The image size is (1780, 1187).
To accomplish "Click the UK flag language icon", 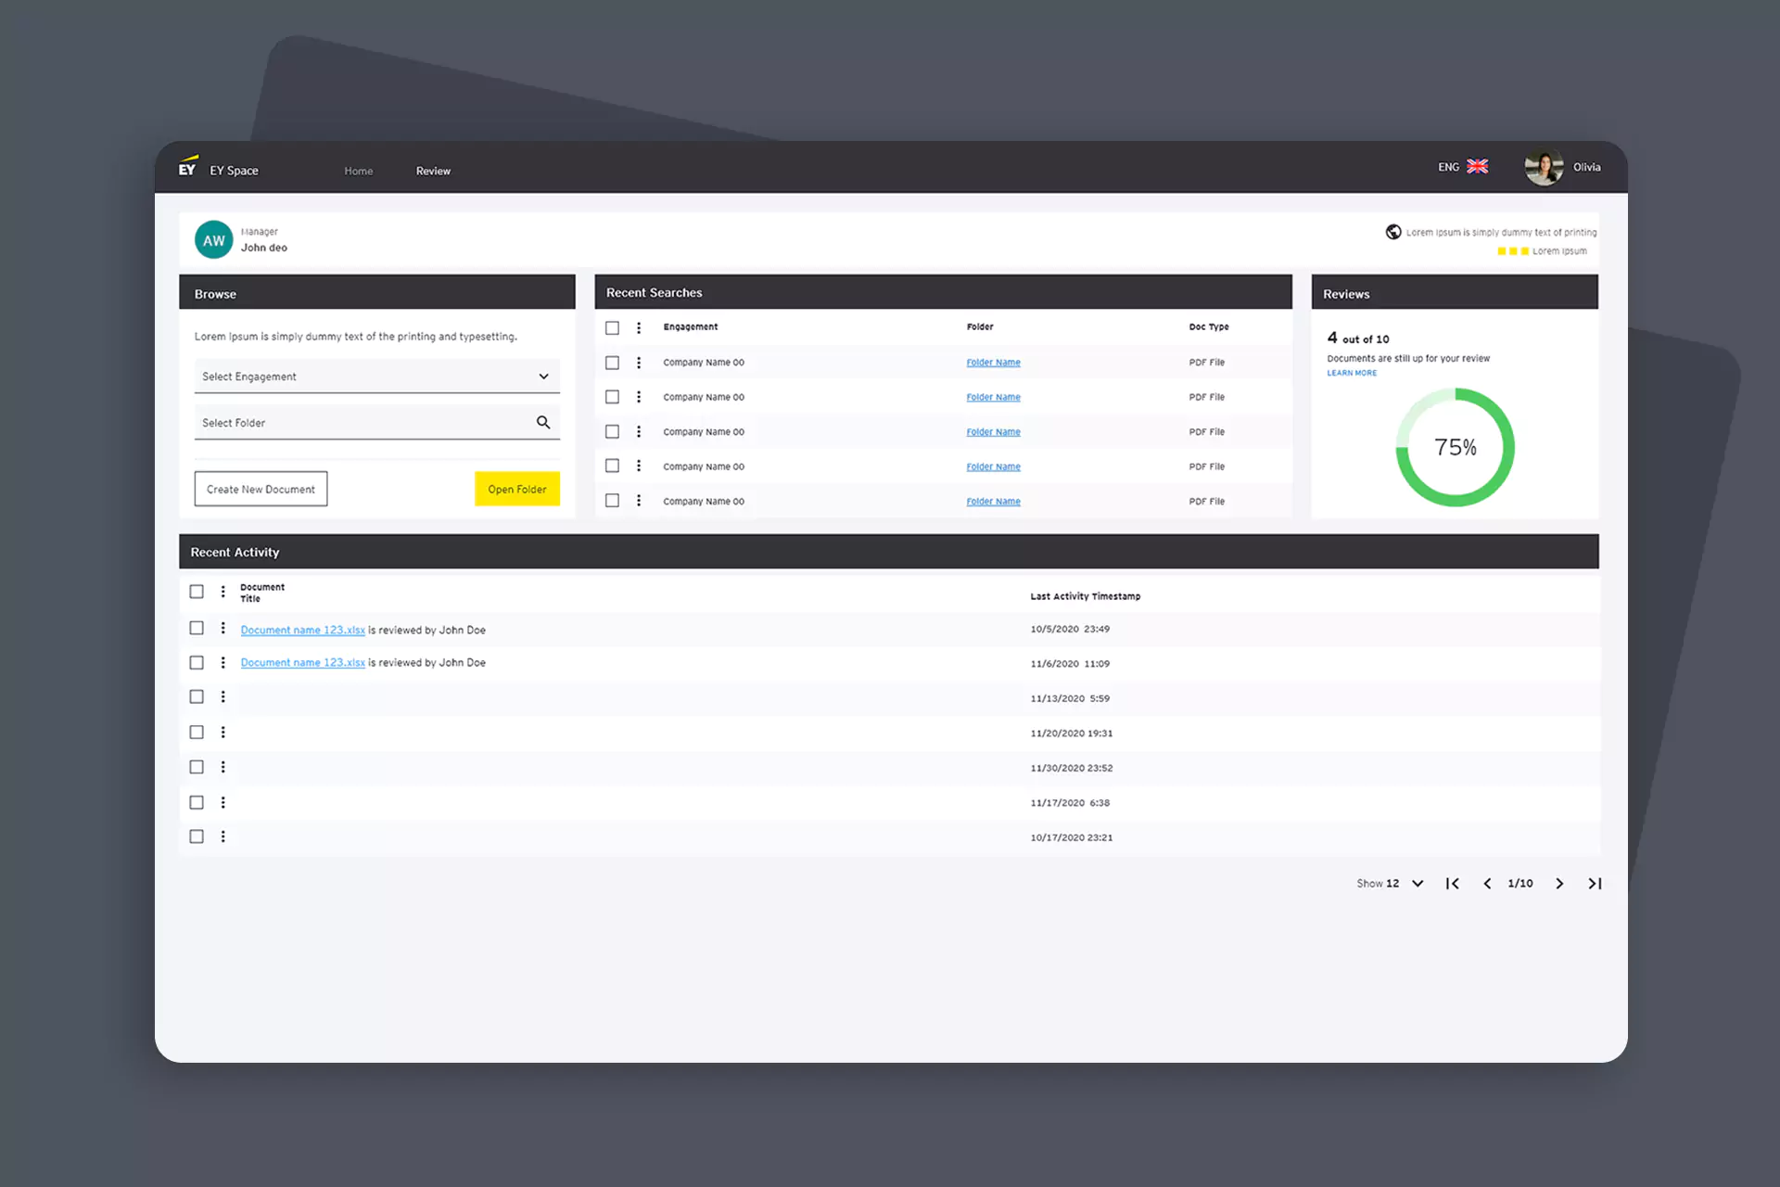I will click(x=1477, y=167).
